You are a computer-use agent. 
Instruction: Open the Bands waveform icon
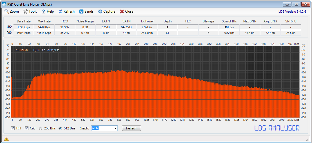click(x=81, y=11)
